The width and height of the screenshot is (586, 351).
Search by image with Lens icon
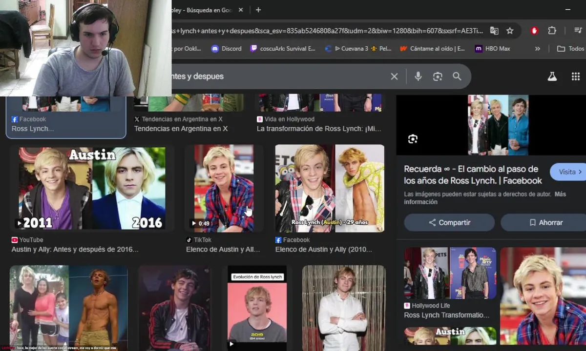click(438, 76)
